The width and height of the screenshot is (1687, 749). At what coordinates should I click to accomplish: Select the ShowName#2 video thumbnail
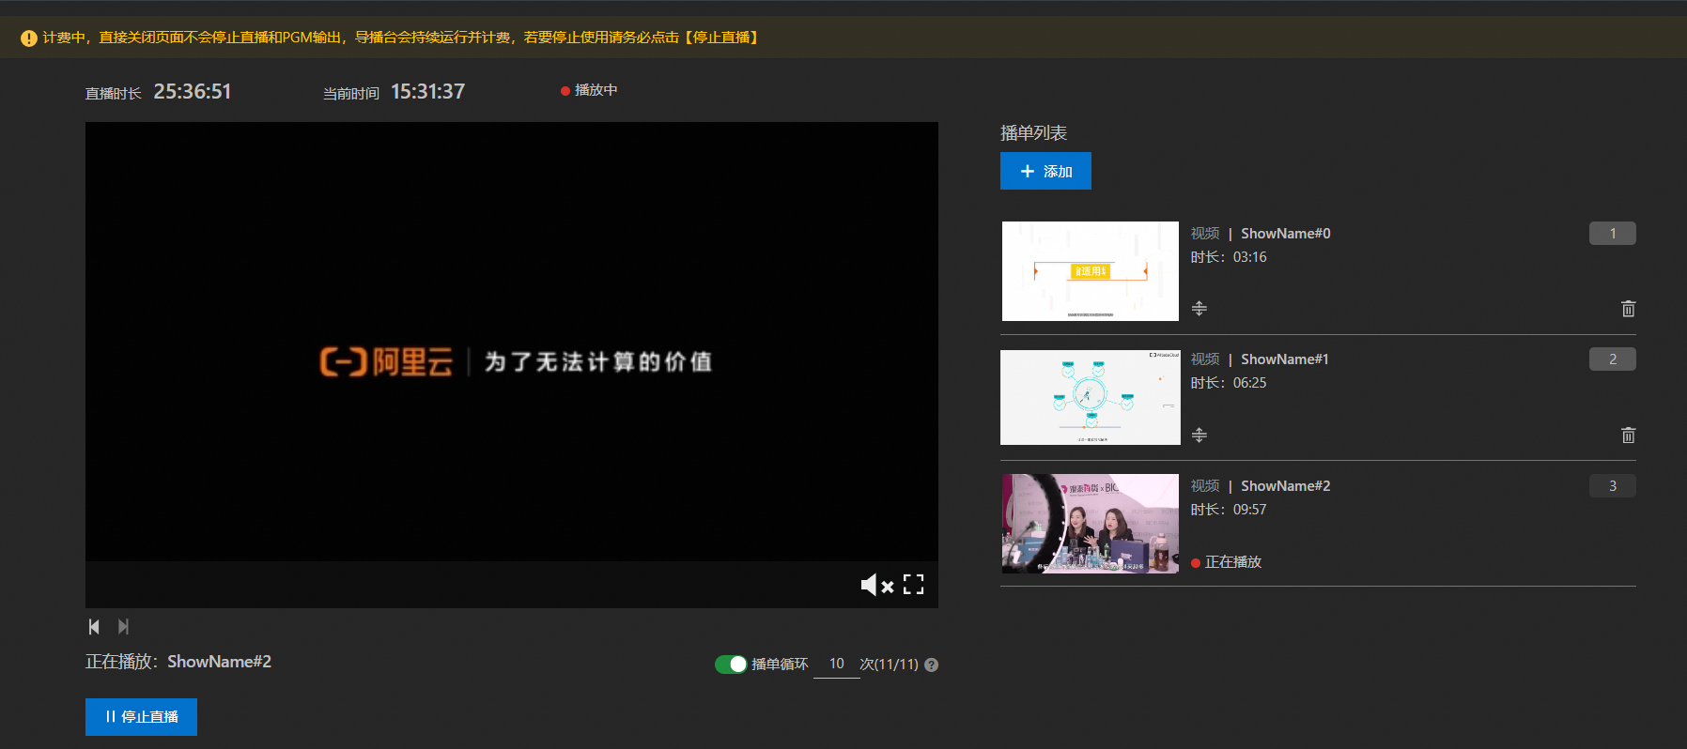coord(1090,524)
